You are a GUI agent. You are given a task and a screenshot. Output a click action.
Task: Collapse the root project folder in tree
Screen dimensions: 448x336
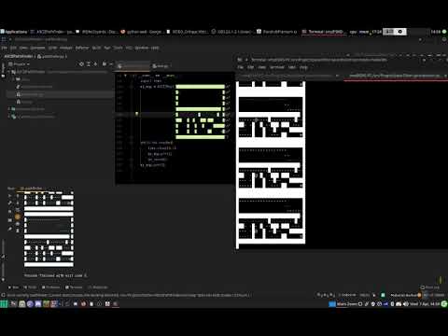pyautogui.click(x=9, y=72)
